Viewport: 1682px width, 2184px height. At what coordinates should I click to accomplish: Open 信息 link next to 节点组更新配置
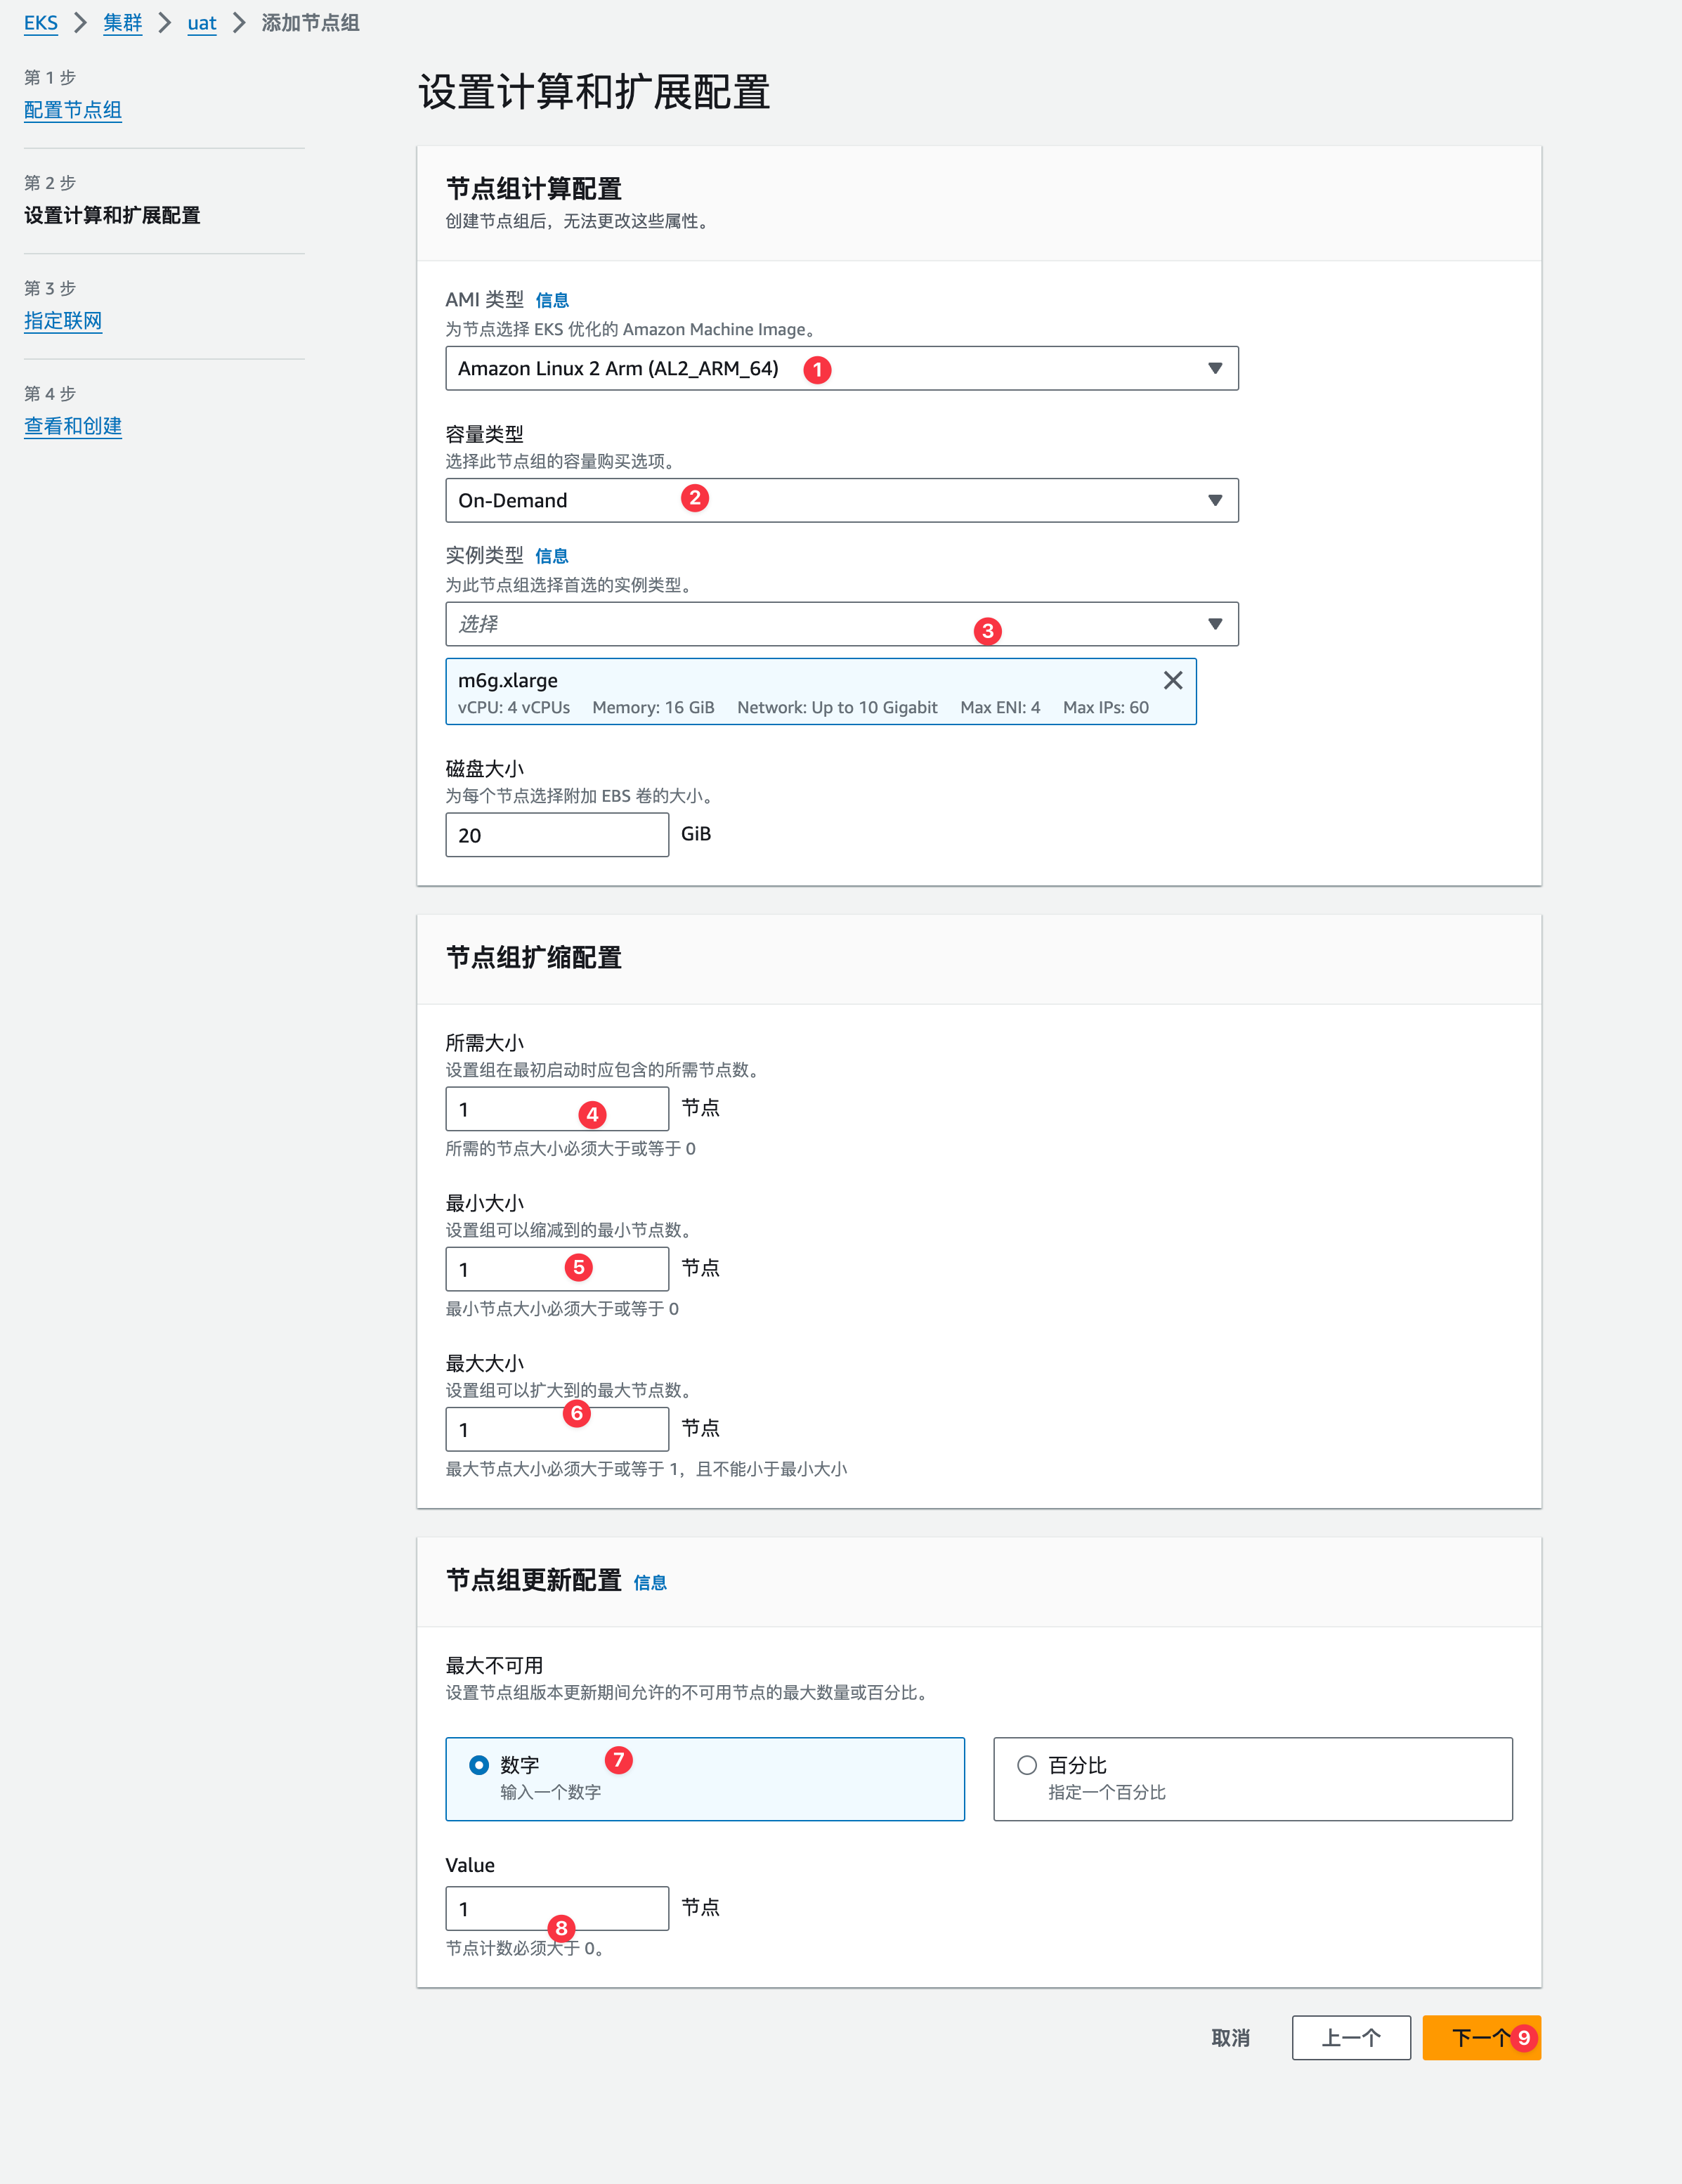point(650,1582)
